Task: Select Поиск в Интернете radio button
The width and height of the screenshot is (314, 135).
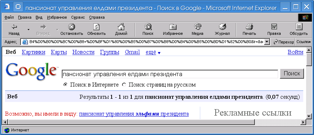Action: pos(65,85)
